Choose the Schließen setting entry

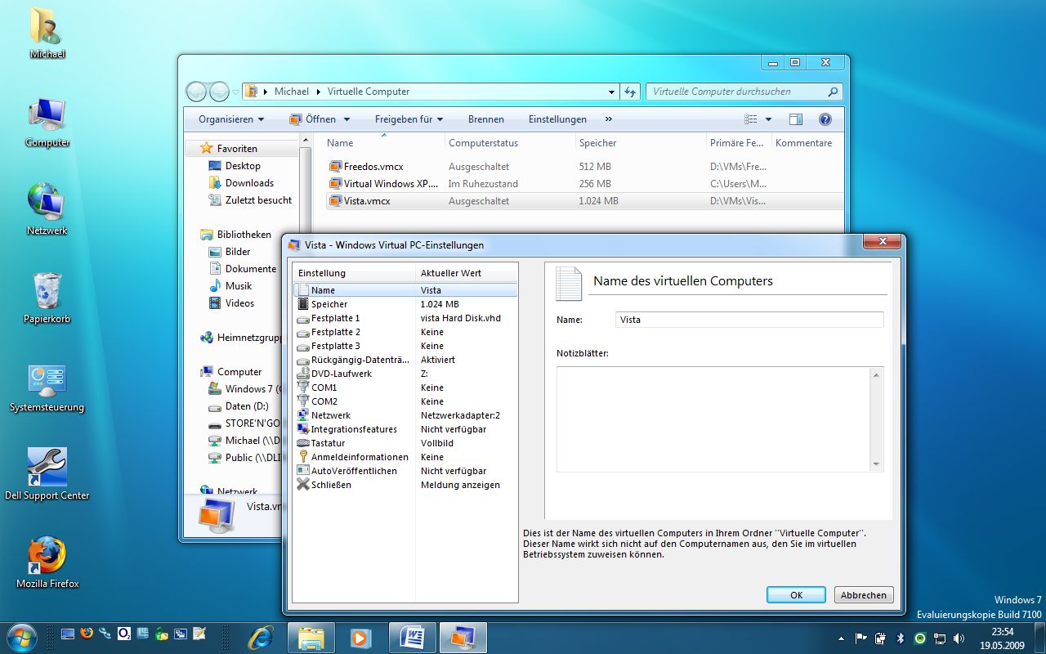point(330,485)
